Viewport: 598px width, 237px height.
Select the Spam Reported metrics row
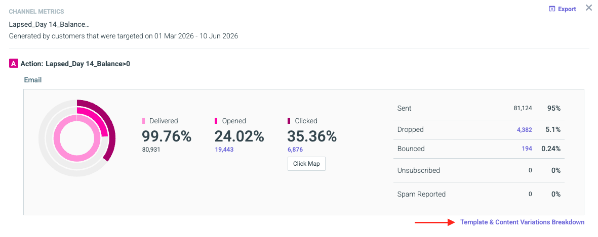pyautogui.click(x=479, y=194)
